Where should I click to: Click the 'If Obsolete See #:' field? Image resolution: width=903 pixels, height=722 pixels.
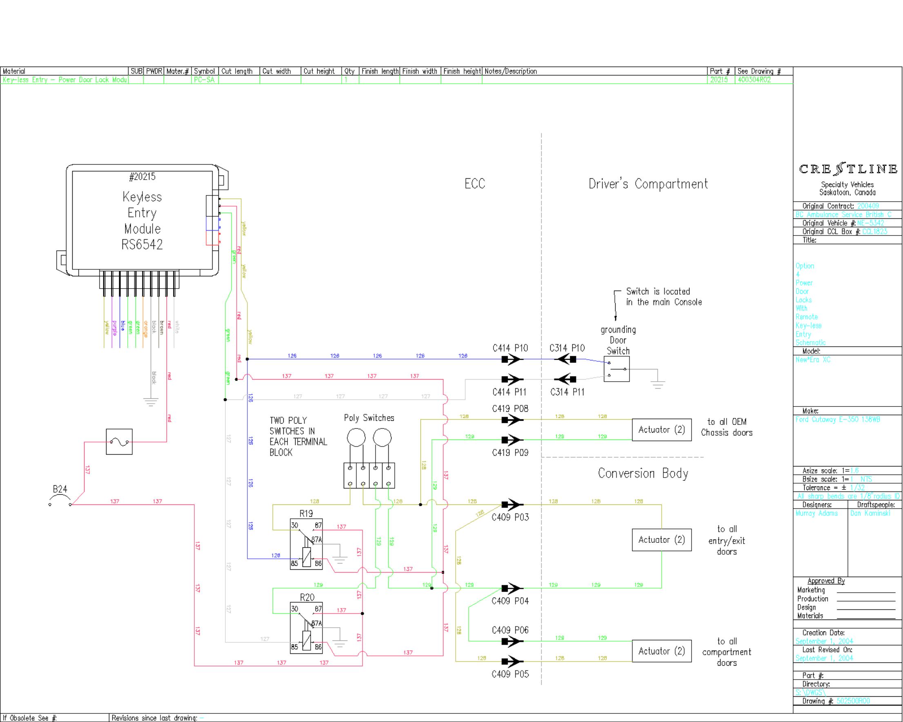(x=54, y=718)
